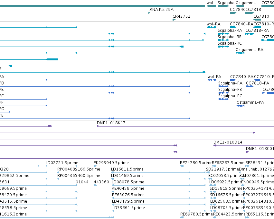Click the arrow glyph under CR43752
274x219 pixels.
pos(174,20)
